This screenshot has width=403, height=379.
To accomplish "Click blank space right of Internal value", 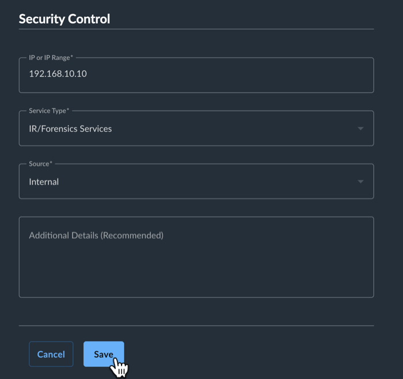I will [206, 181].
